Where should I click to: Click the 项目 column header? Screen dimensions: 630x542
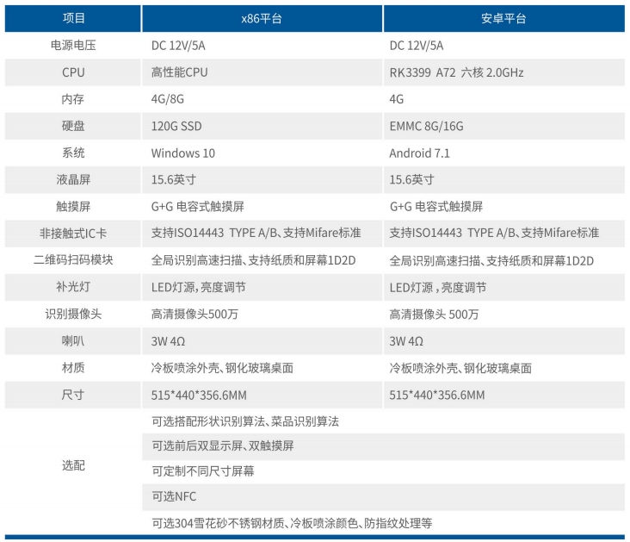click(73, 18)
